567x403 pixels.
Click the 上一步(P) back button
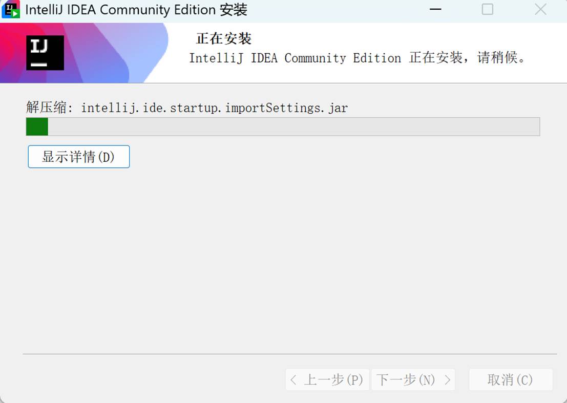click(x=327, y=380)
